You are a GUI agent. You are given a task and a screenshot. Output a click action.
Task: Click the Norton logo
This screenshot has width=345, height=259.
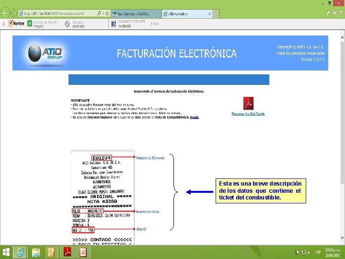click(x=16, y=23)
